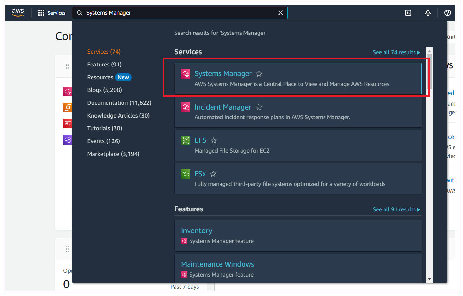See all 91 feature results

(396, 209)
